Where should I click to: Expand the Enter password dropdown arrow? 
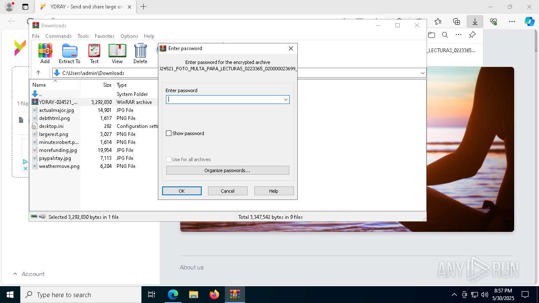pos(286,100)
